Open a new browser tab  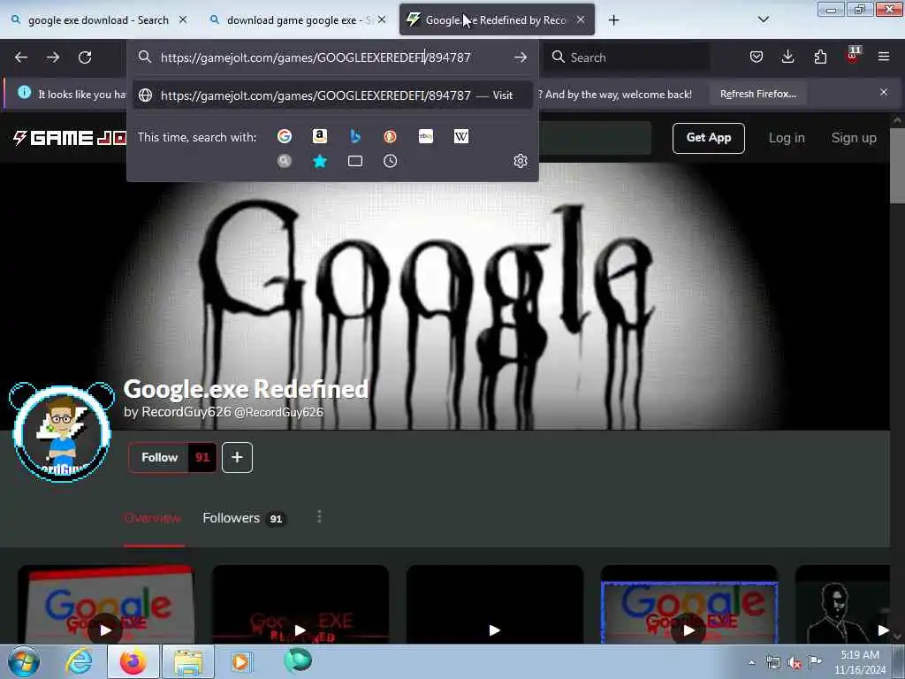click(613, 20)
